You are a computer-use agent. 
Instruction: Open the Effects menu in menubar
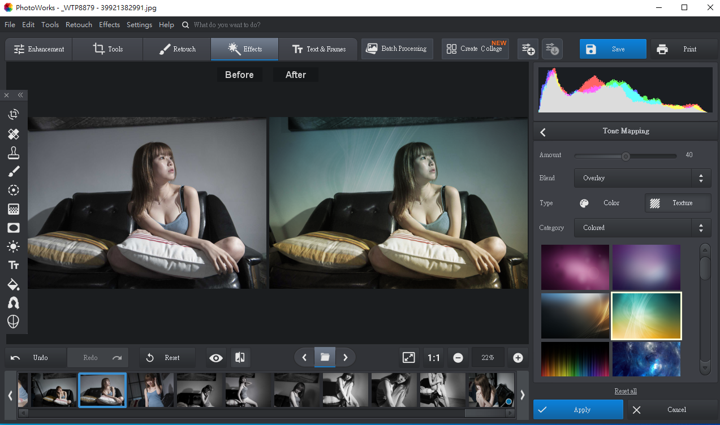coord(109,25)
